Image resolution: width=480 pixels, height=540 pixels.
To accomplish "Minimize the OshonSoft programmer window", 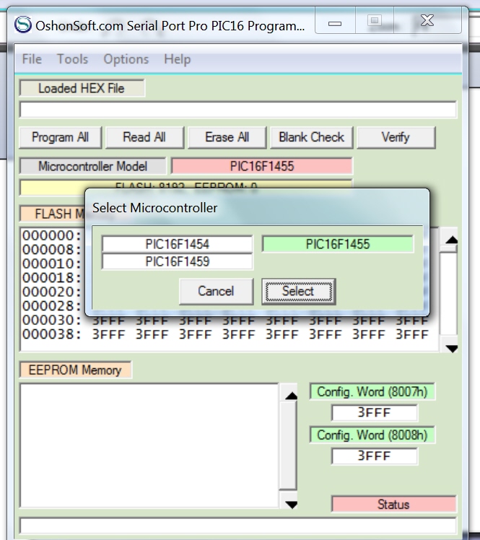I will [x=335, y=22].
